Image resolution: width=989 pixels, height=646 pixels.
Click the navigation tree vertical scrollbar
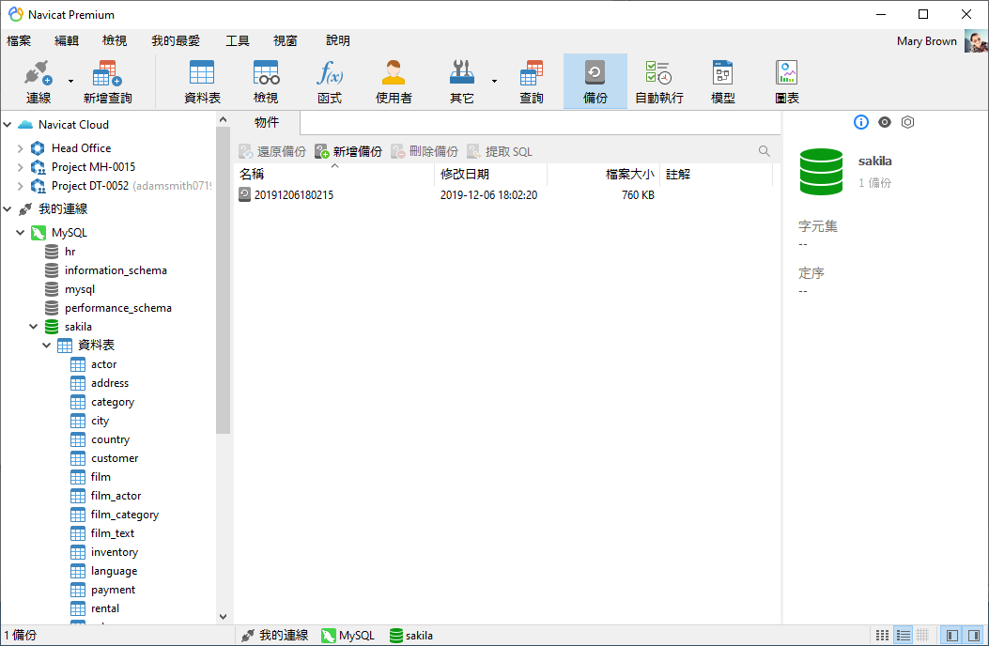pyautogui.click(x=223, y=282)
